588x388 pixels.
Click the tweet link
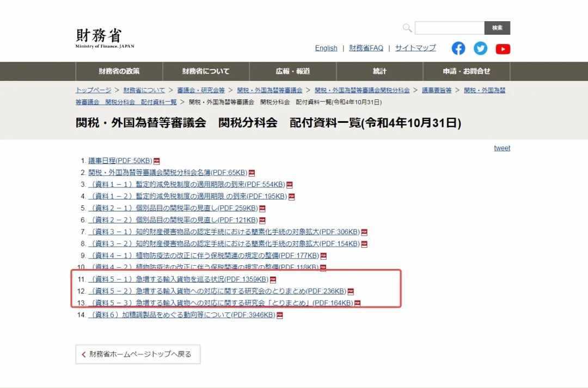point(502,148)
